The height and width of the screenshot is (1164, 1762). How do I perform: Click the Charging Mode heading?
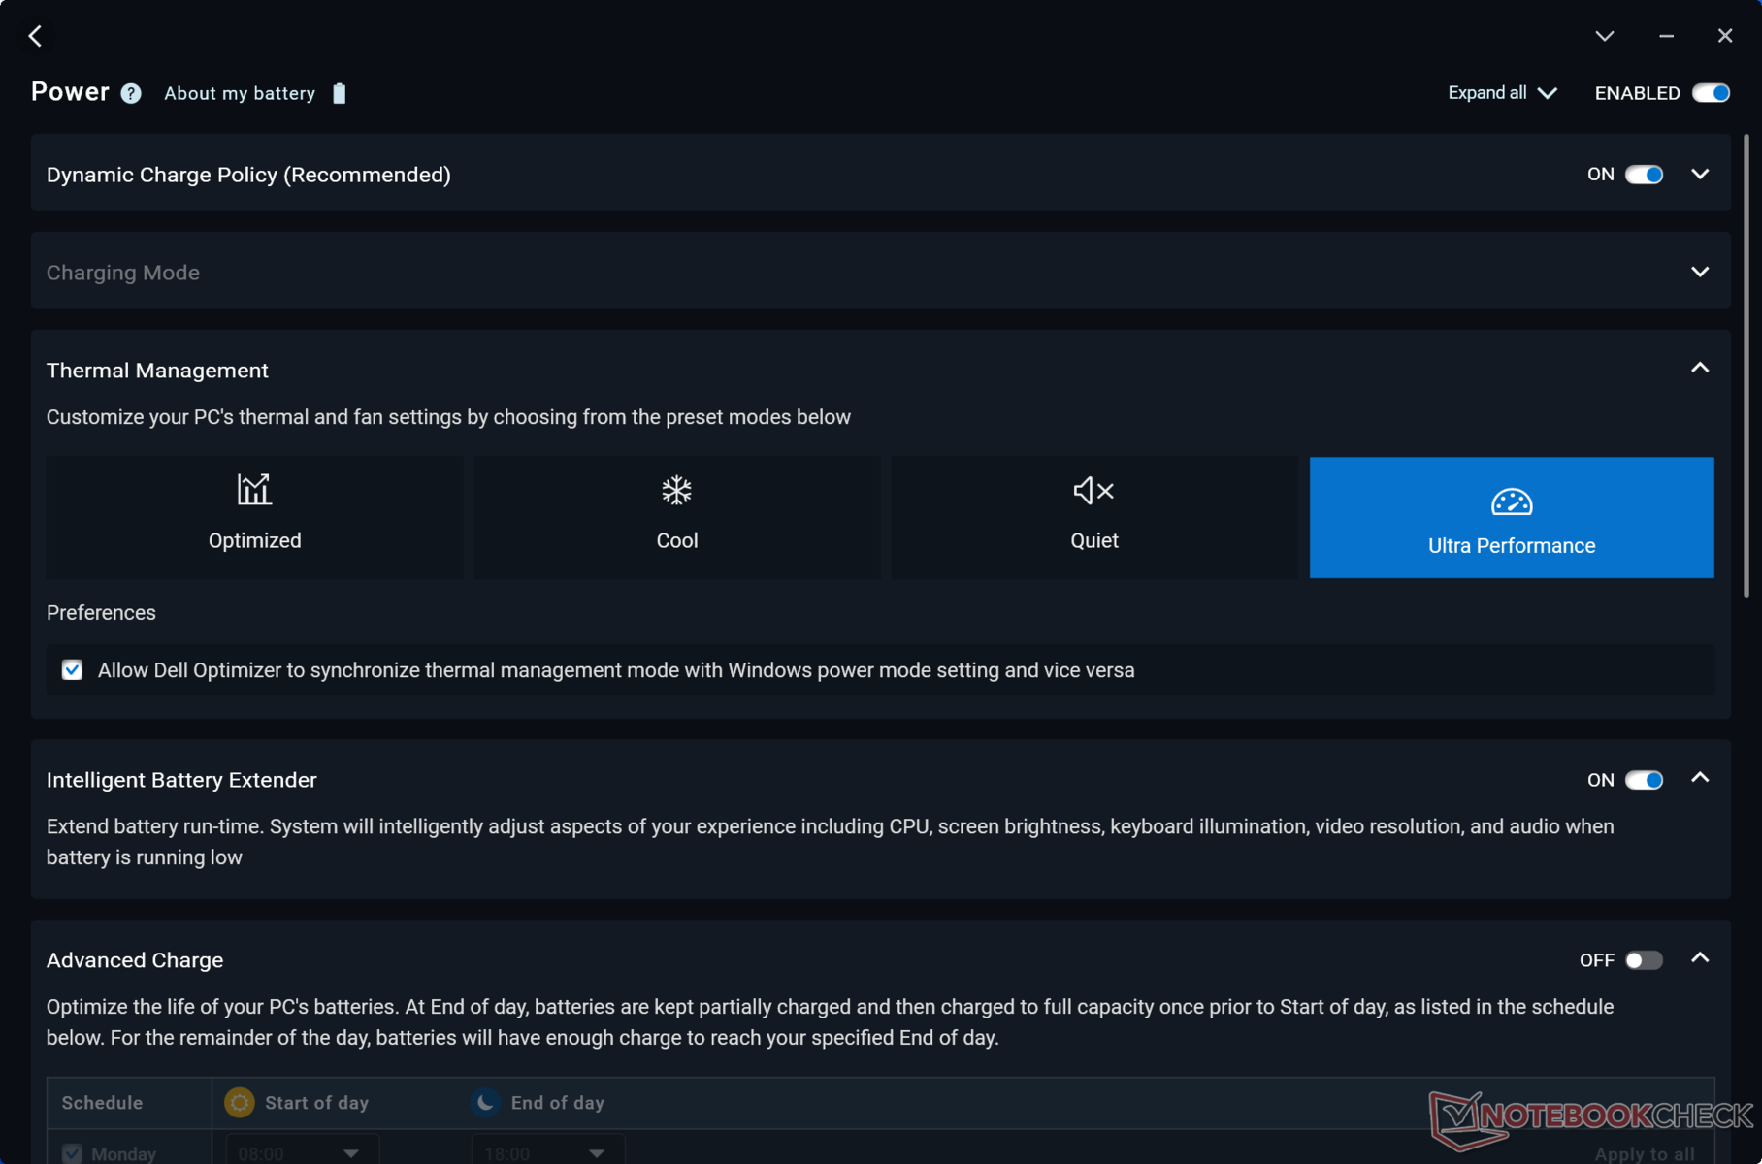point(123,273)
